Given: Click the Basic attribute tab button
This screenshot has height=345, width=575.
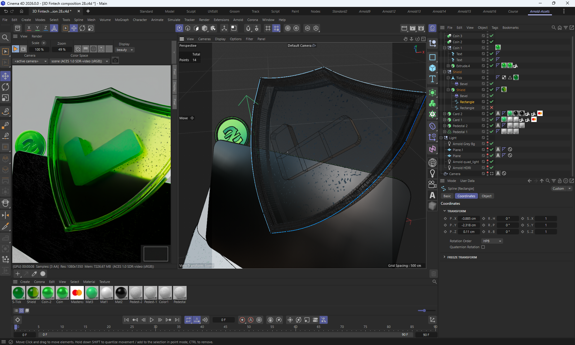Looking at the screenshot, I should click(x=447, y=196).
